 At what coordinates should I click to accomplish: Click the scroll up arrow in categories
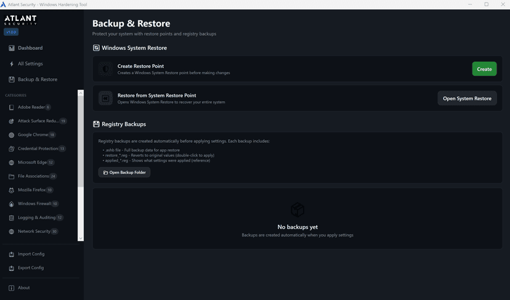81,93
